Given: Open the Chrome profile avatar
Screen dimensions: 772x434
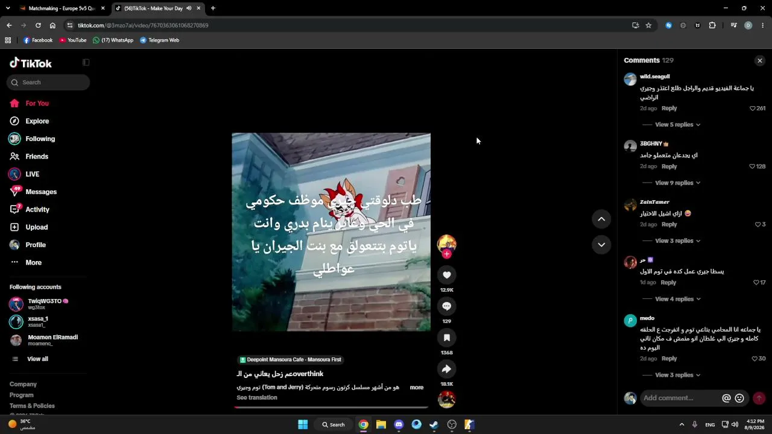Looking at the screenshot, I should 748,25.
